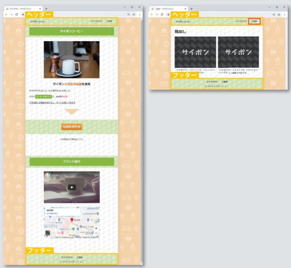Open テイクアウト header link in right window
291x268 pixels.
coord(241,21)
